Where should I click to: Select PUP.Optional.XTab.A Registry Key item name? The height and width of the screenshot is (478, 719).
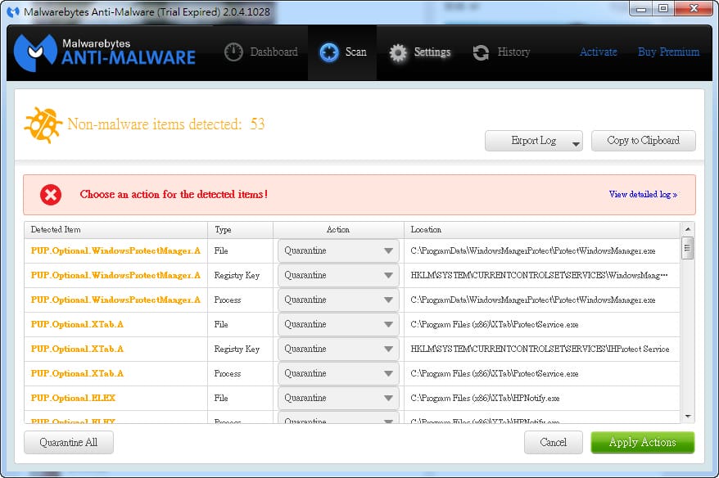tap(77, 349)
